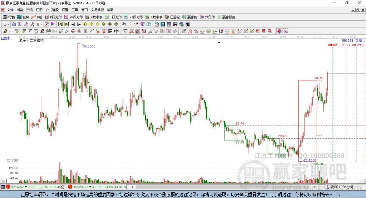The width and height of the screenshot is (366, 198).
Task: Open the 文件 menu
Action: (10, 10)
